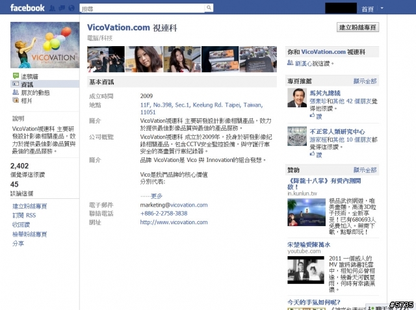Image resolution: width=416 pixels, height=310 pixels.
Task: Click 檢舉粉絲專頁 report link
Action: [x=29, y=234]
